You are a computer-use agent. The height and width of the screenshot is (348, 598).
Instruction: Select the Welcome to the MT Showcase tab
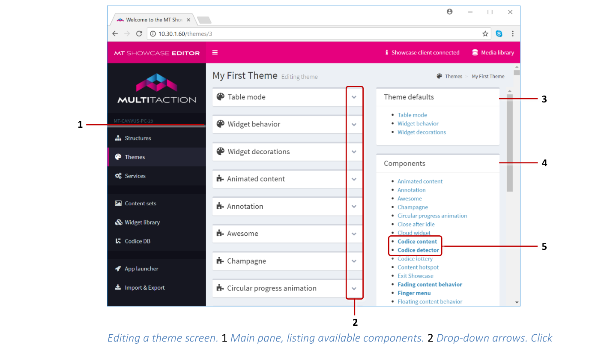[x=152, y=19]
